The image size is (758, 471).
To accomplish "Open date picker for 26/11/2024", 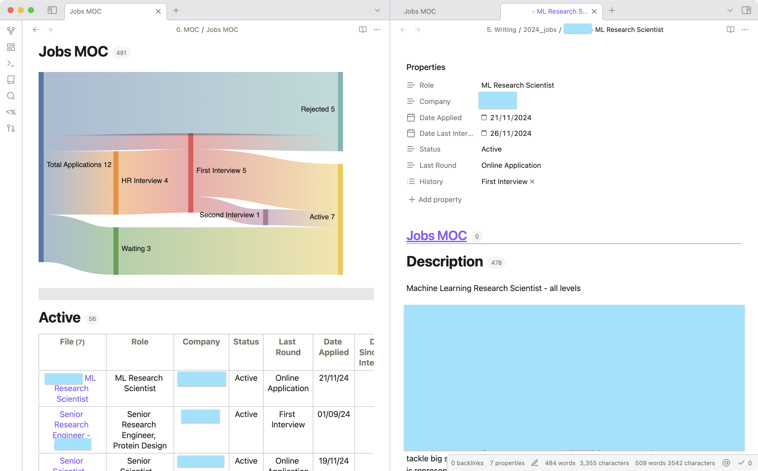I will 484,133.
